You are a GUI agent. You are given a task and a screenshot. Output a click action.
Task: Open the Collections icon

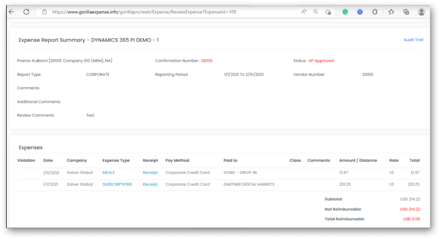click(x=406, y=12)
